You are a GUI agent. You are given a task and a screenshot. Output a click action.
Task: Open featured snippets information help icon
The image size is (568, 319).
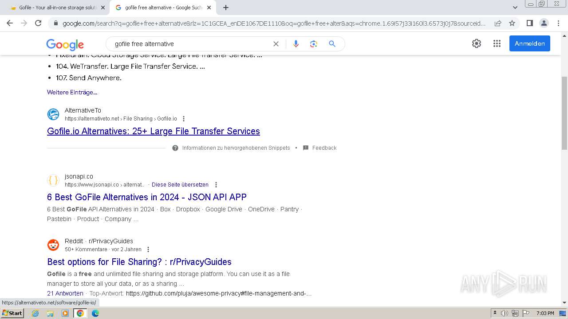175,148
